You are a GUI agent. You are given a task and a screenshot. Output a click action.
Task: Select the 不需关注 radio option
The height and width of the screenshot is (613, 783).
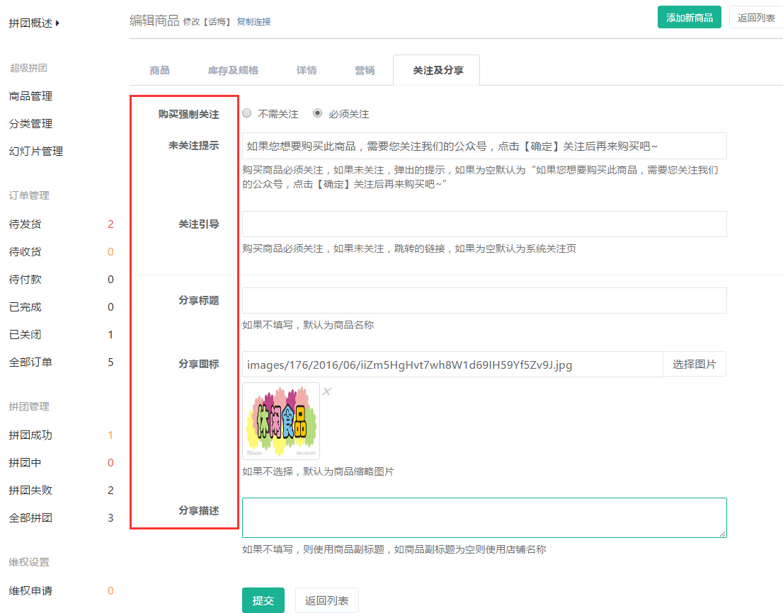pos(247,113)
